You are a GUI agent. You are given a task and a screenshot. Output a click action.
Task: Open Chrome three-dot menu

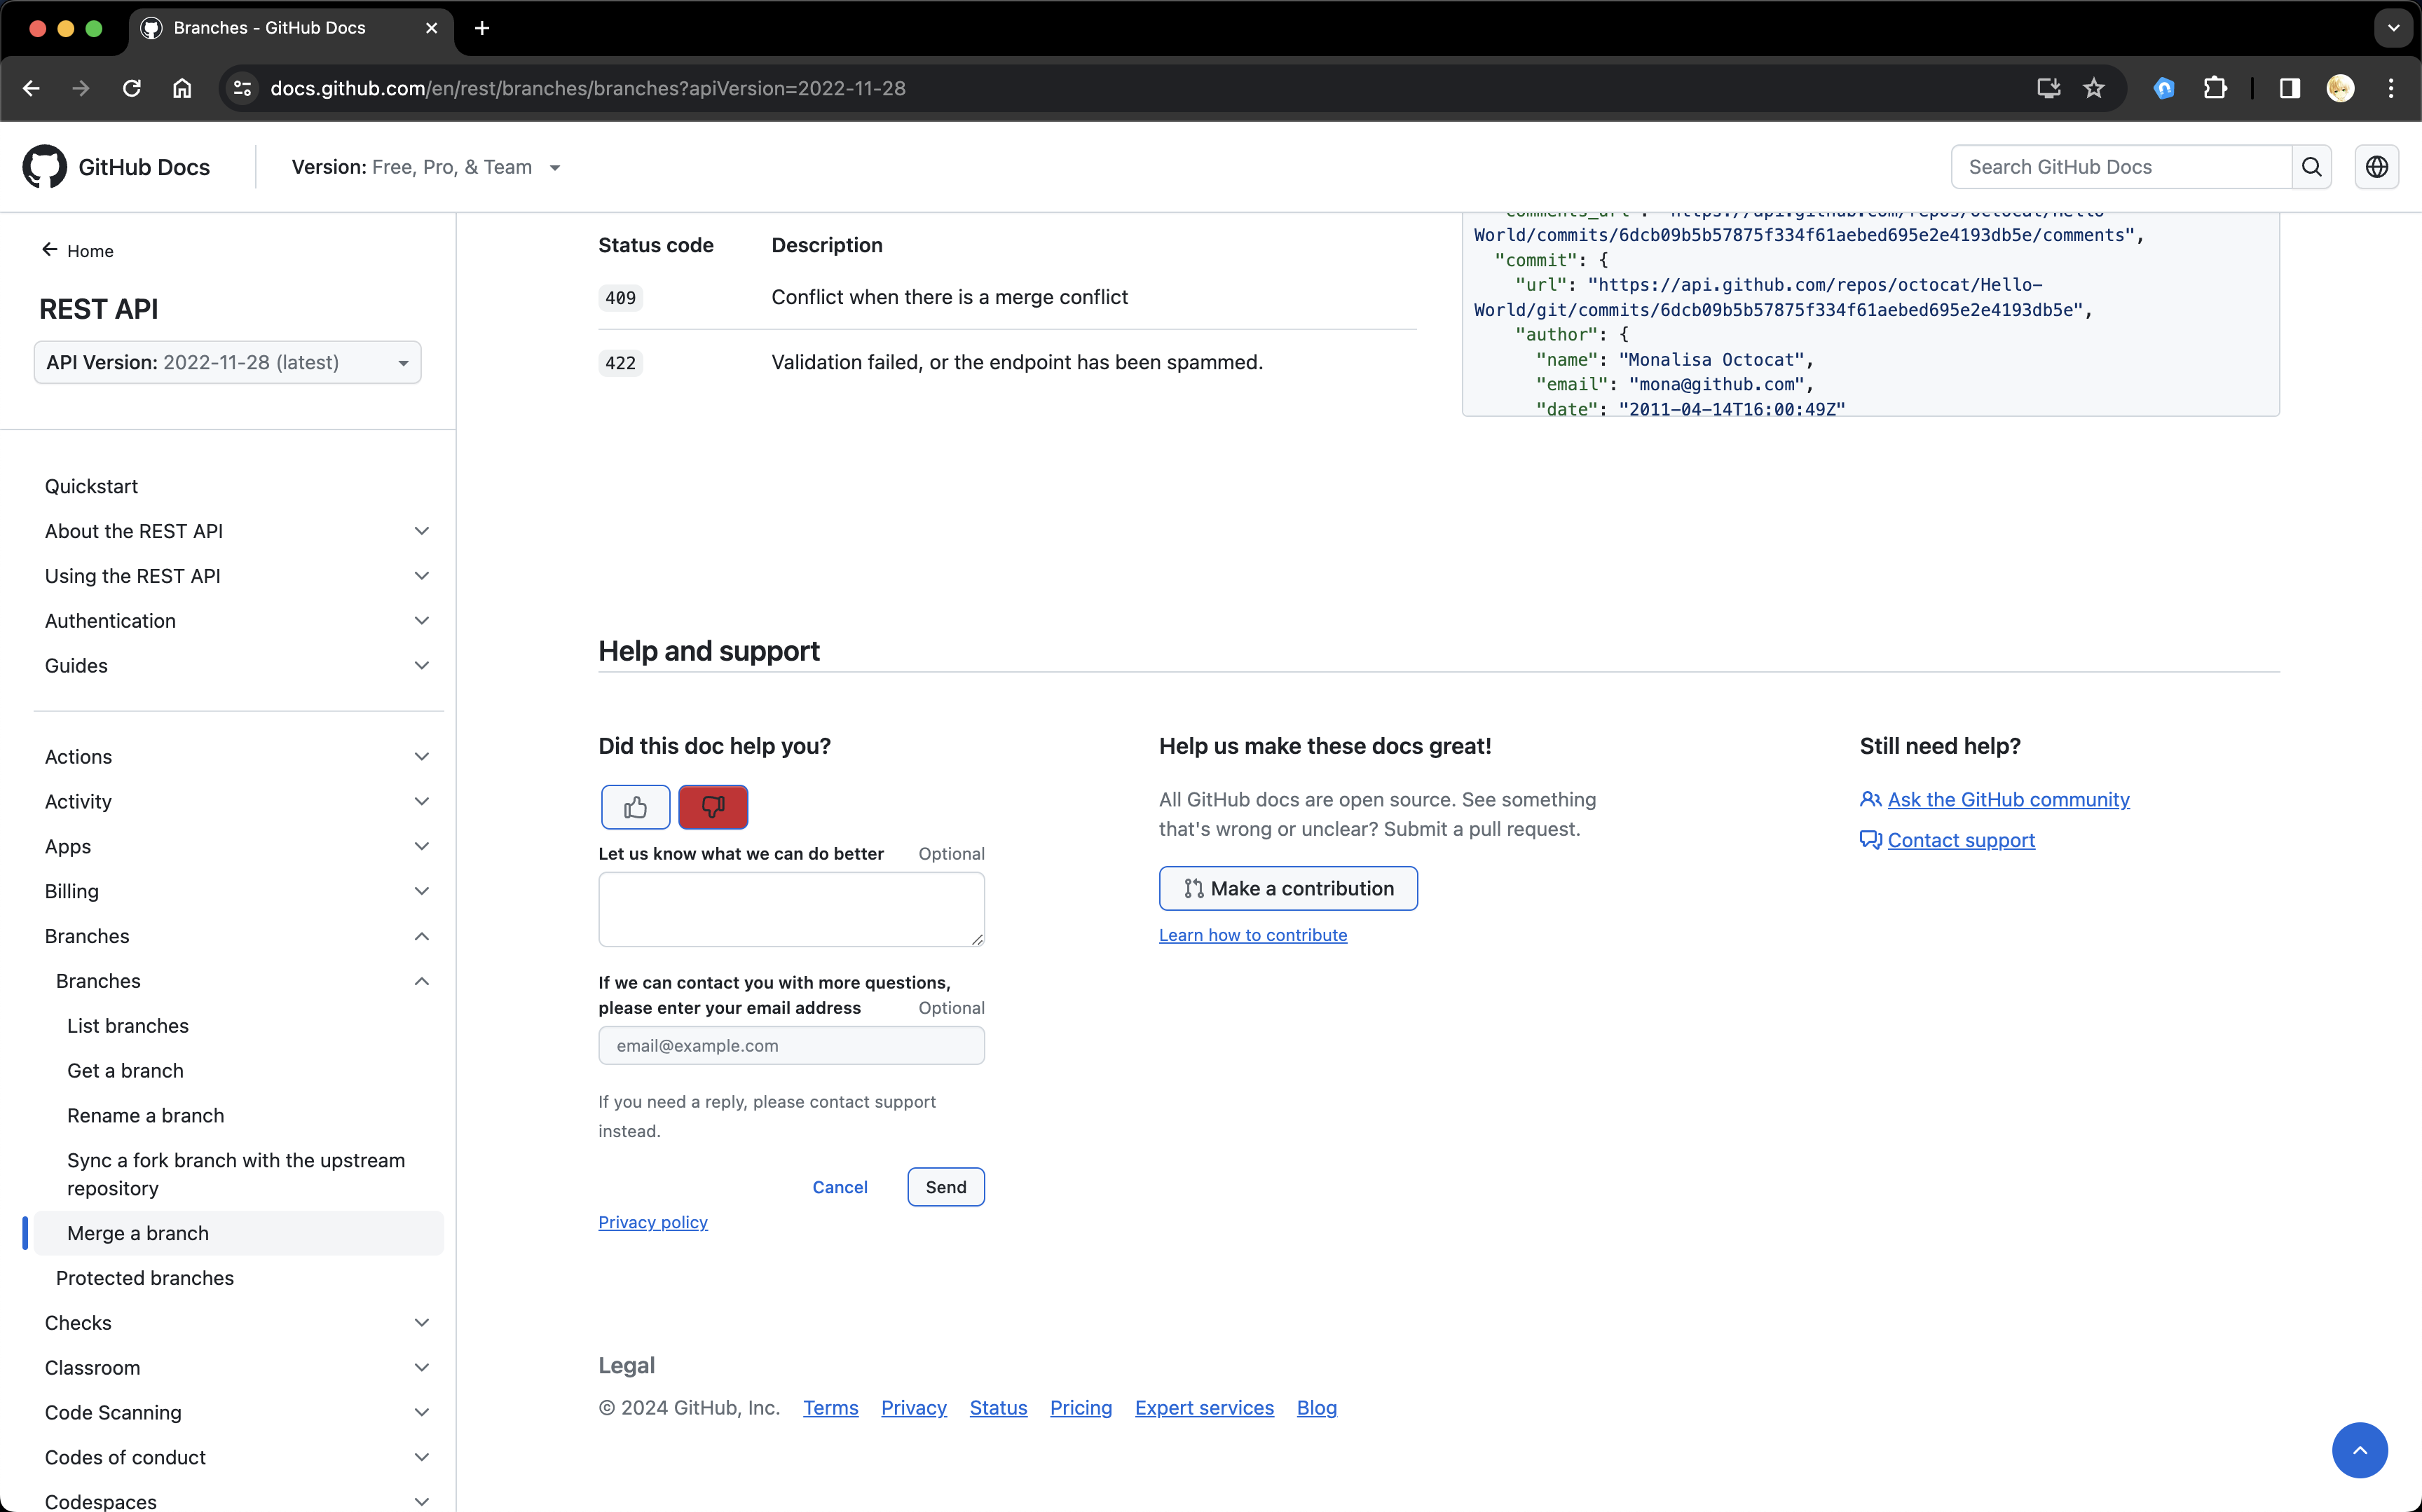(2391, 88)
